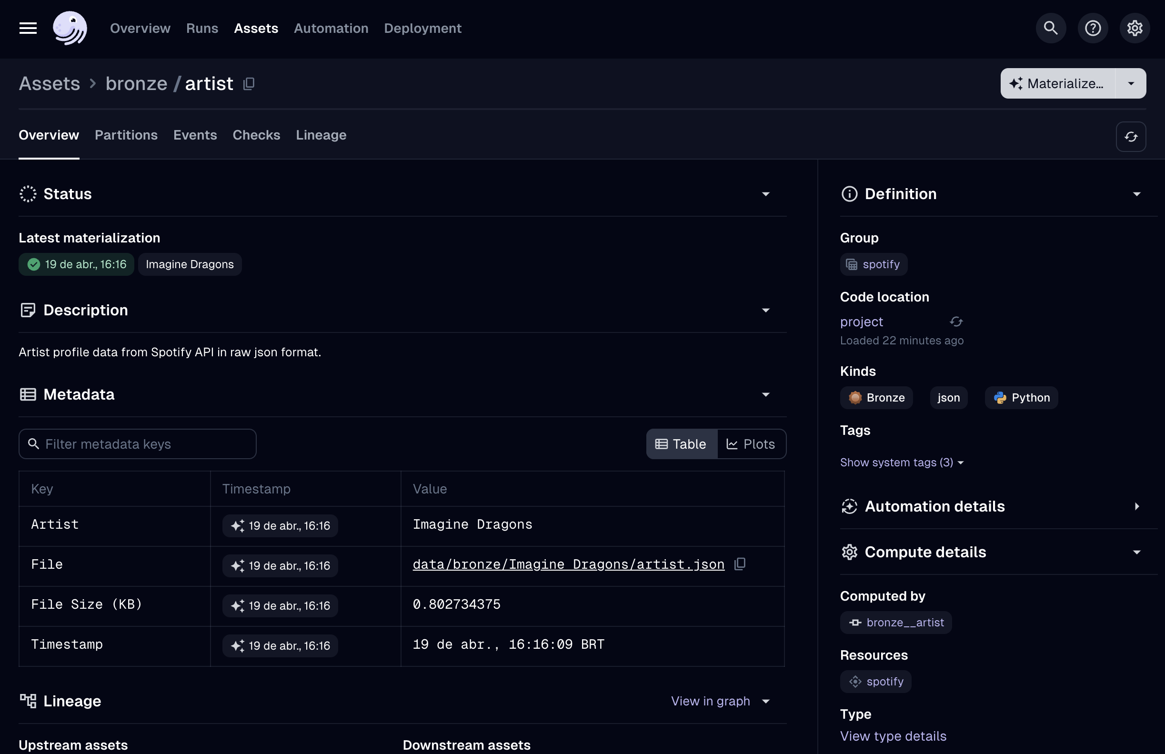Screen dimensions: 1165x754
Task: Click the Python kind logo icon
Action: tap(1000, 398)
